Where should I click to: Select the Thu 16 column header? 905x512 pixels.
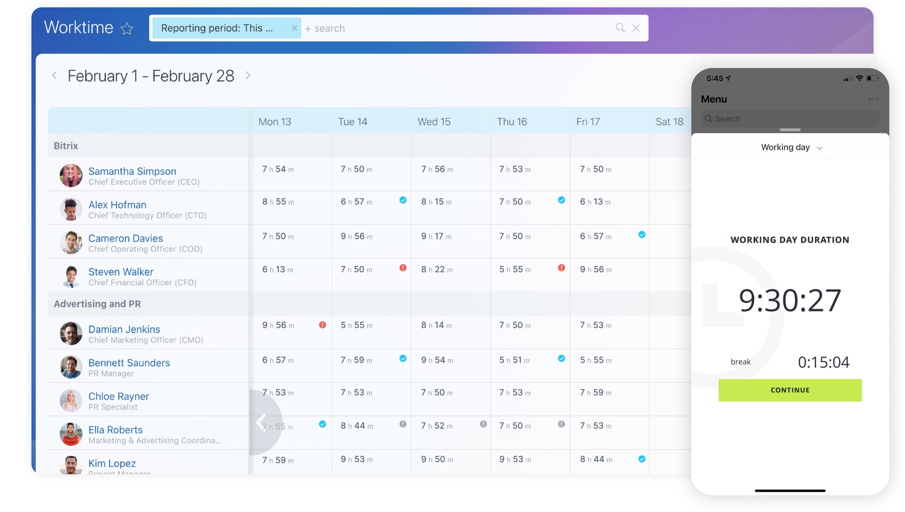(512, 122)
